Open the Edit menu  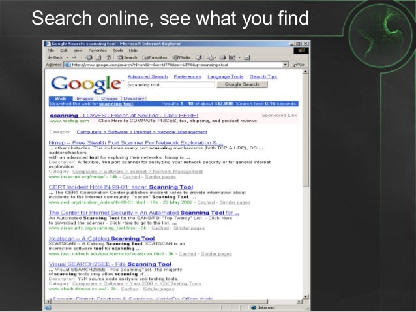click(64, 50)
